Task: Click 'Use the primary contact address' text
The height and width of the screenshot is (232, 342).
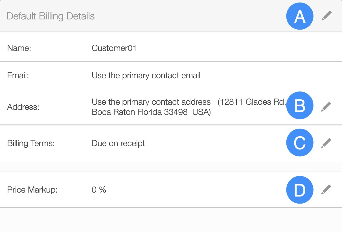Action: (151, 102)
